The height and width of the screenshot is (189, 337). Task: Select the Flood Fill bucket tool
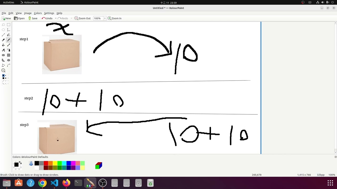[x=3, y=45]
